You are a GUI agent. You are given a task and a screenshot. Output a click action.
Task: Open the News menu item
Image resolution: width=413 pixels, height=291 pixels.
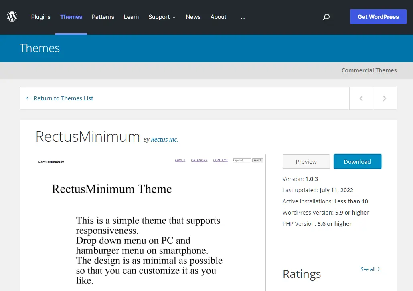[x=193, y=17]
